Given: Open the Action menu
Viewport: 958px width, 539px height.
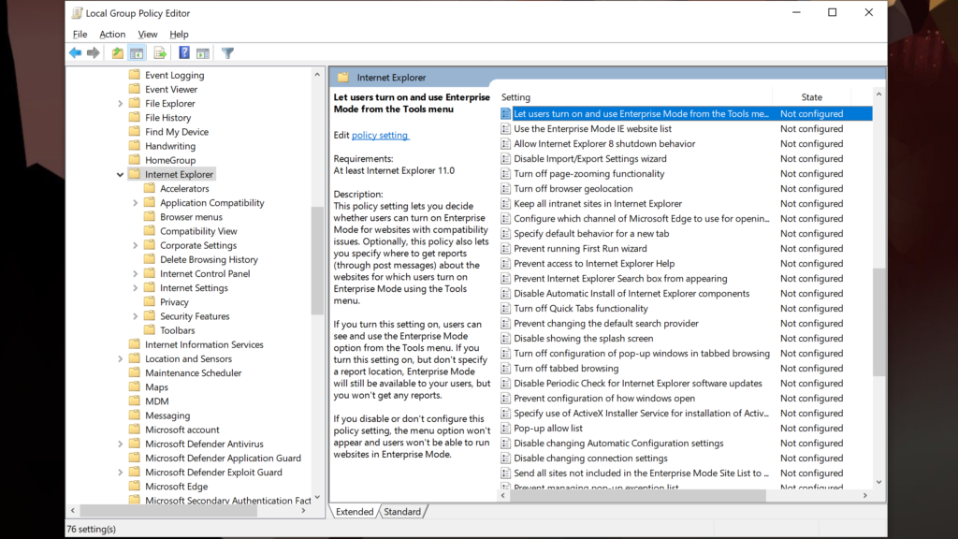Looking at the screenshot, I should tap(112, 35).
